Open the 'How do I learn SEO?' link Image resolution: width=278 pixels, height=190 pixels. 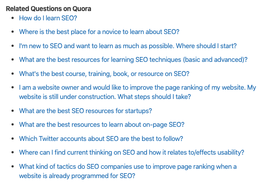coord(48,18)
